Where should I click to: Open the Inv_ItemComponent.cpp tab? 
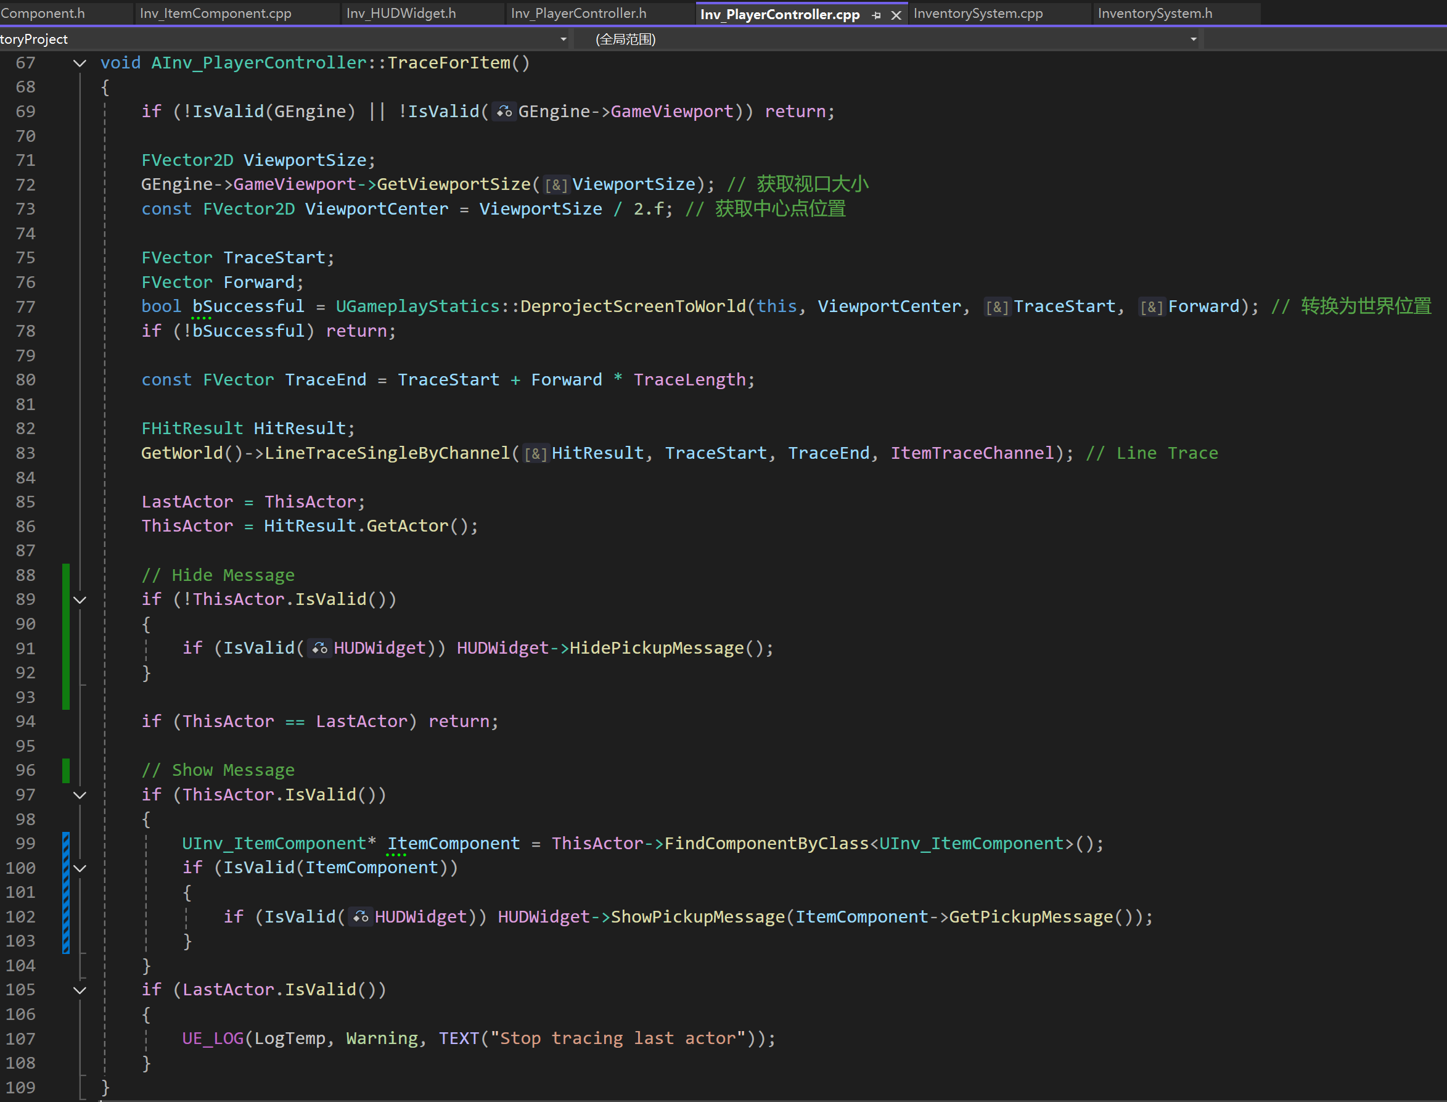[215, 13]
